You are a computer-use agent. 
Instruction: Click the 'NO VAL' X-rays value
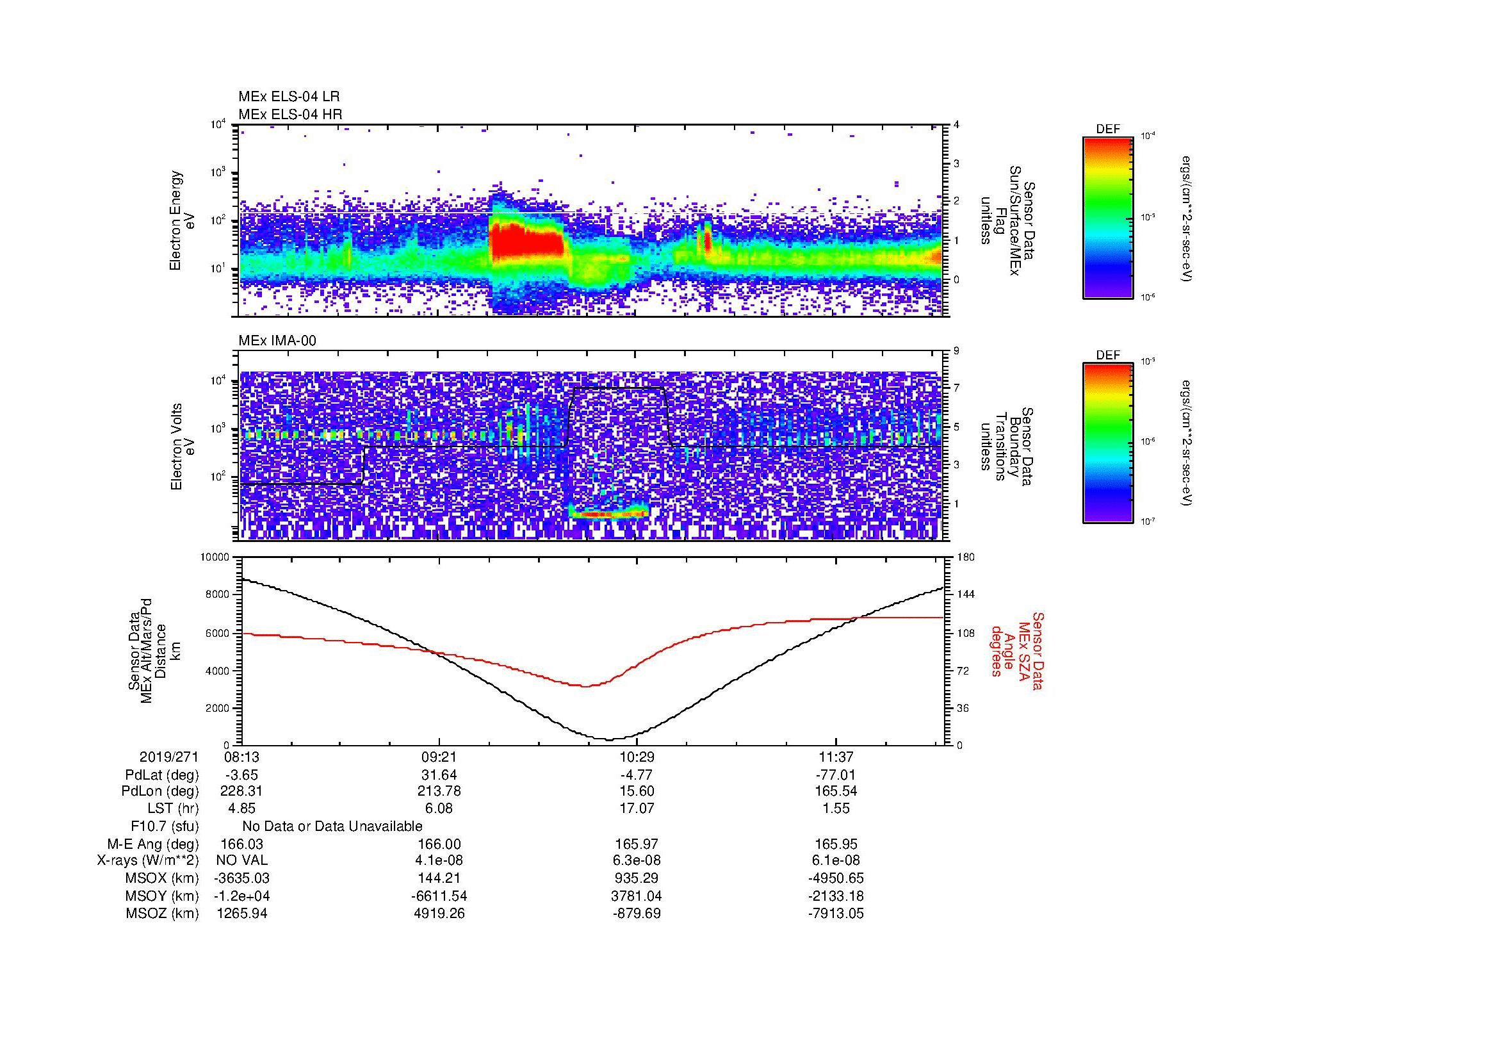coord(241,860)
